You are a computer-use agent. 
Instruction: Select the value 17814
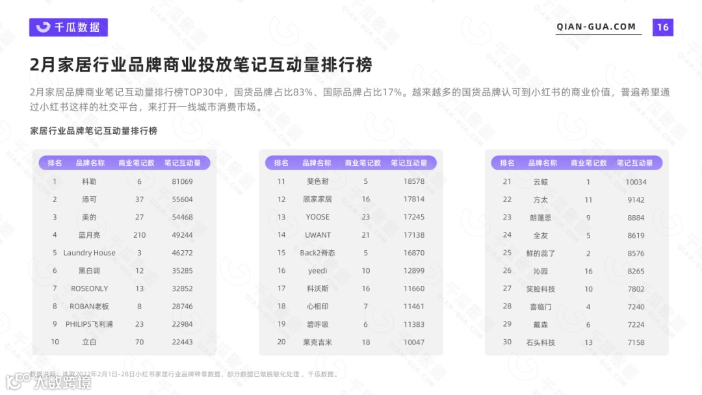click(413, 199)
